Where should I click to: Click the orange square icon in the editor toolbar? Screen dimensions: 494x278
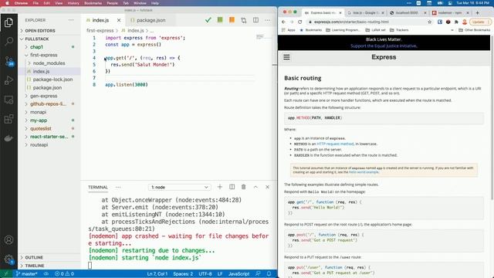(x=232, y=20)
